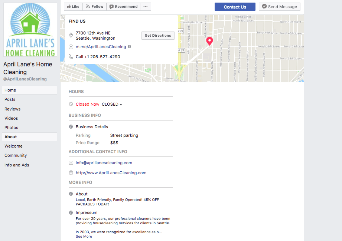
Task: Click the phone handset icon
Action: 71,57
